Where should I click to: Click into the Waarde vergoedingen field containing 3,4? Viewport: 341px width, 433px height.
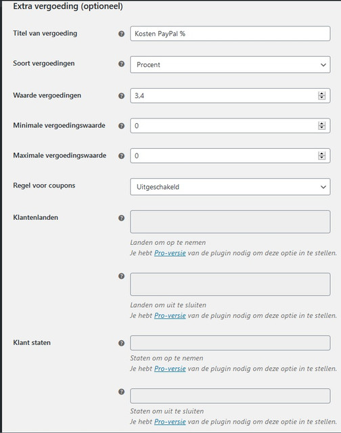(224, 95)
